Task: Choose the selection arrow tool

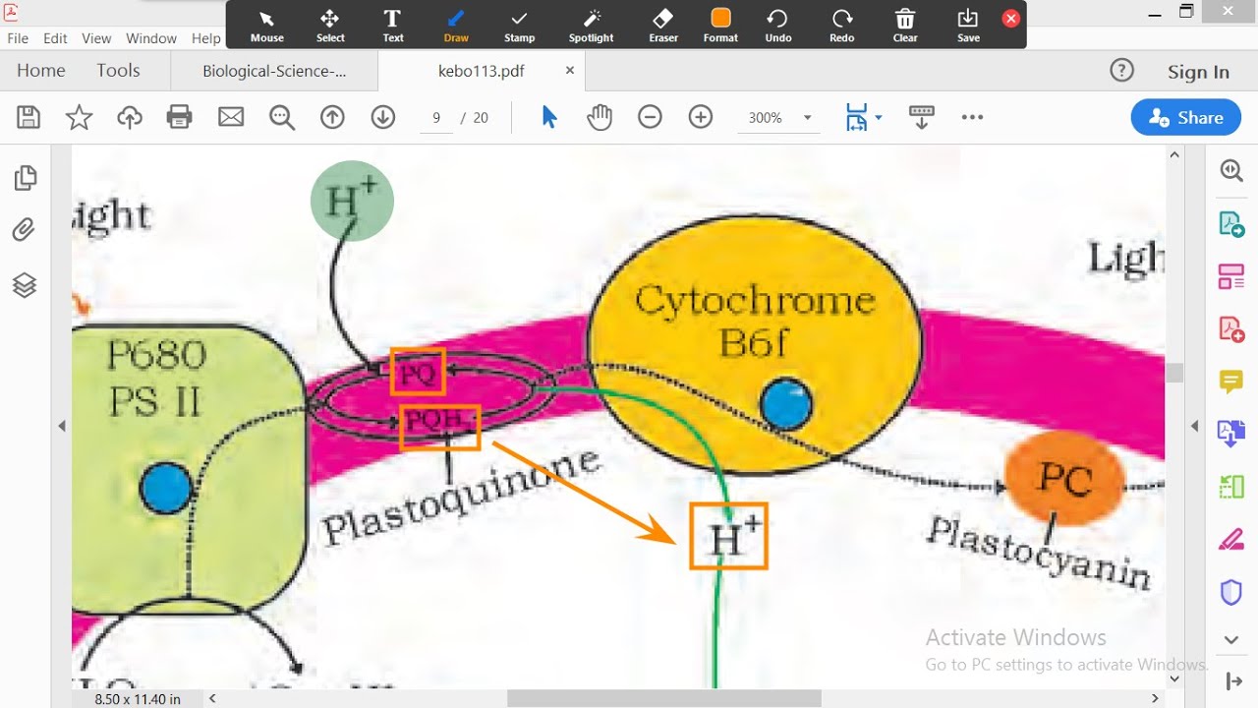Action: click(548, 118)
